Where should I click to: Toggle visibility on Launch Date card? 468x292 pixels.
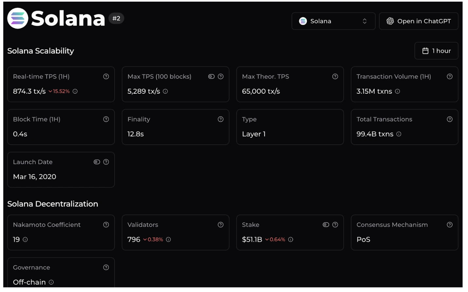[x=97, y=162]
